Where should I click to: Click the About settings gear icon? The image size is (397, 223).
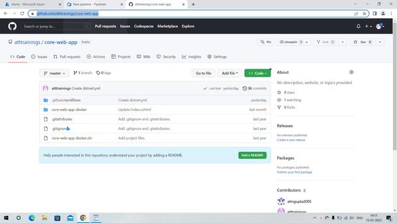[x=351, y=72]
